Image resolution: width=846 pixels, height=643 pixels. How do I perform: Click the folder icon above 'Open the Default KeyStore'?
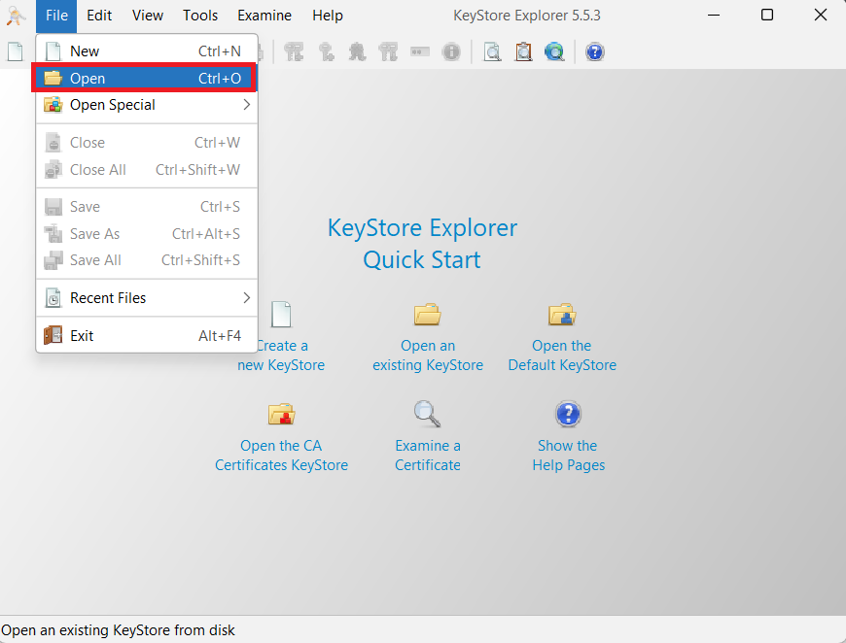pyautogui.click(x=562, y=315)
